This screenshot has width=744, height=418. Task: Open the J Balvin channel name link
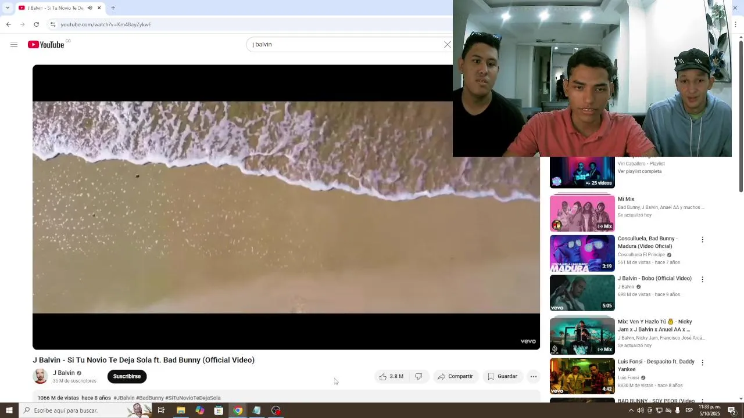tap(64, 373)
